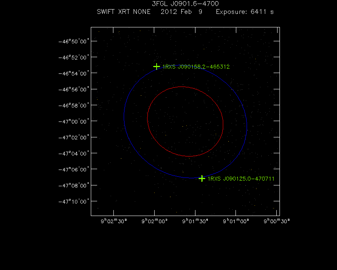Click the right ascension label 9h00m30s

tap(277, 221)
